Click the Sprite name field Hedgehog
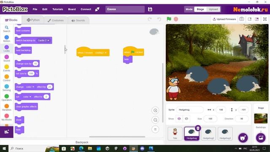Image resolution: width=270 pixels, height=152 pixels. point(189,110)
